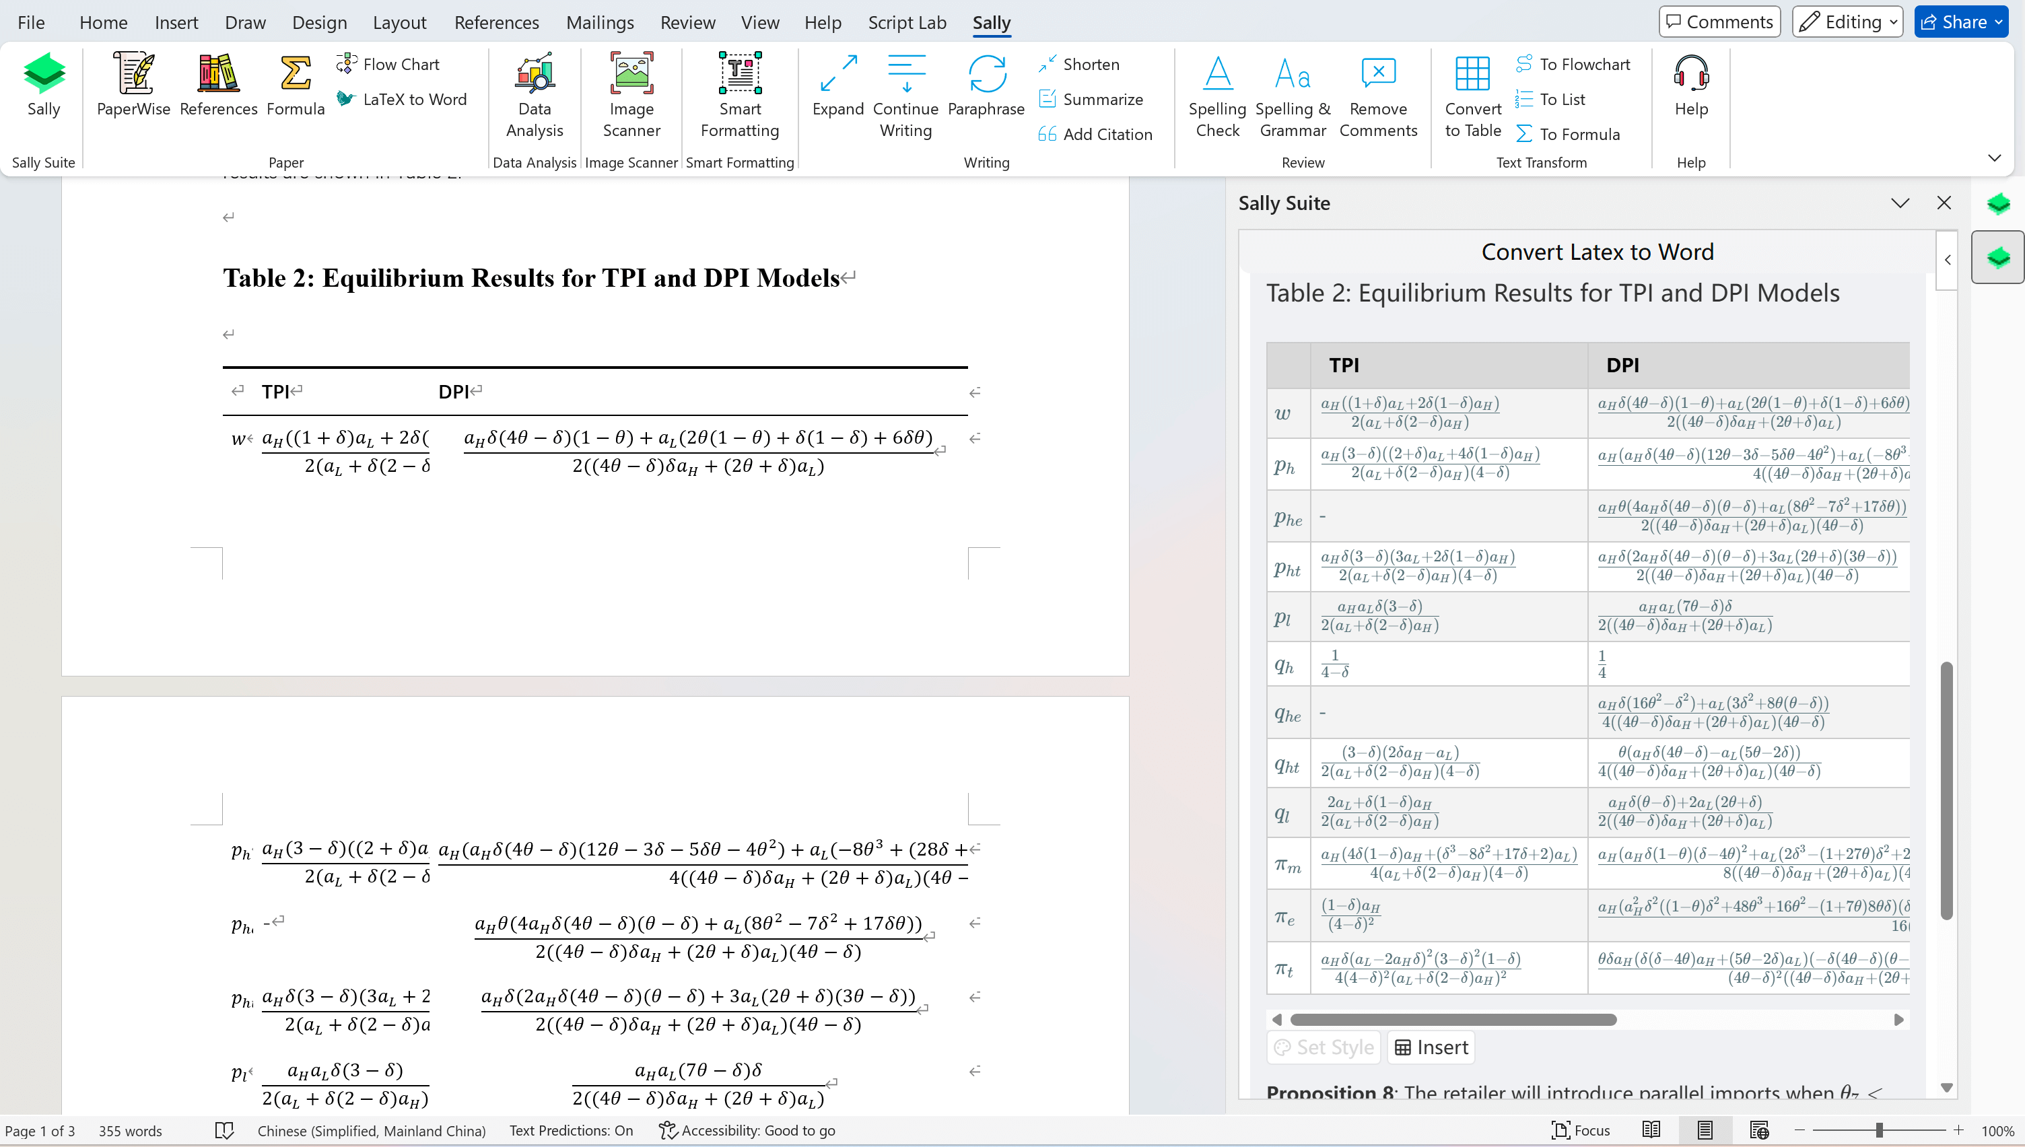
Task: Click the task pane vertical scrollbar thumb
Action: point(1947,790)
